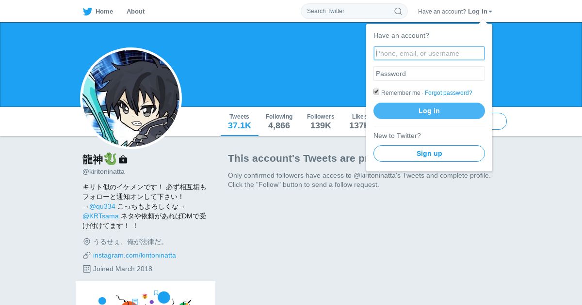Click the dragon emoji in the profile name

click(x=111, y=159)
